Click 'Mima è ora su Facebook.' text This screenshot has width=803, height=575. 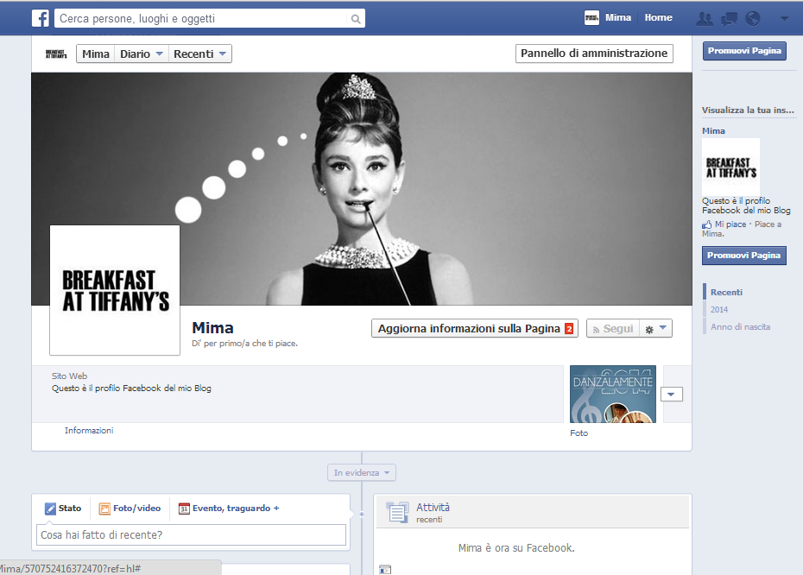pos(516,548)
